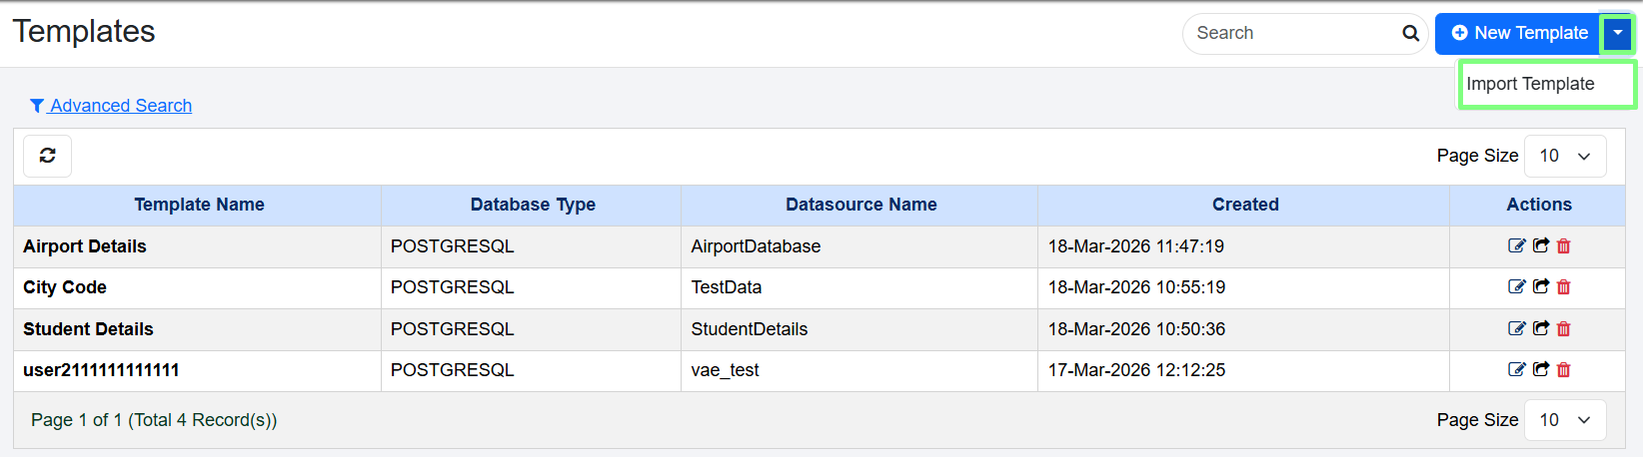The height and width of the screenshot is (457, 1643).
Task: Click the 18-Mar-2026 11:47:19 created date
Action: [1136, 246]
